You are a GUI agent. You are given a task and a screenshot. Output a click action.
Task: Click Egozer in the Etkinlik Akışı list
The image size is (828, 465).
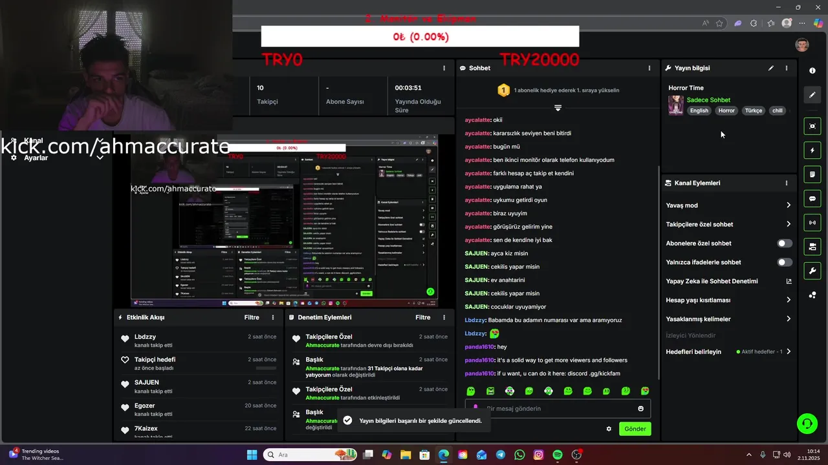[x=146, y=406]
